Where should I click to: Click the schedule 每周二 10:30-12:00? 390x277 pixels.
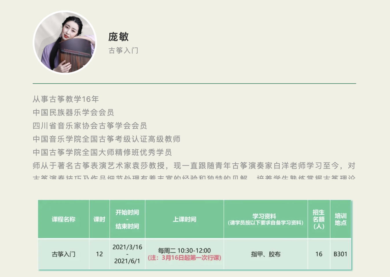(x=184, y=250)
